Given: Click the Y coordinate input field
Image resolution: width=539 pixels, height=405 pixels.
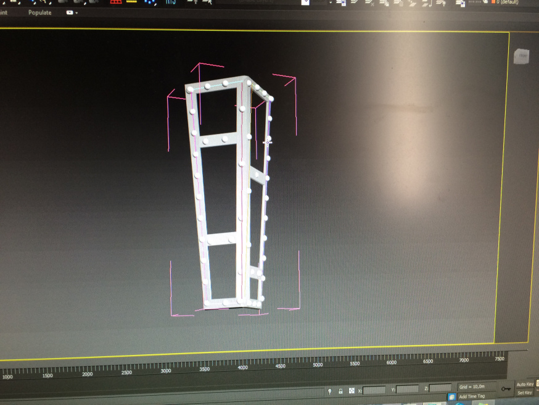Looking at the screenshot, I should click(x=407, y=390).
